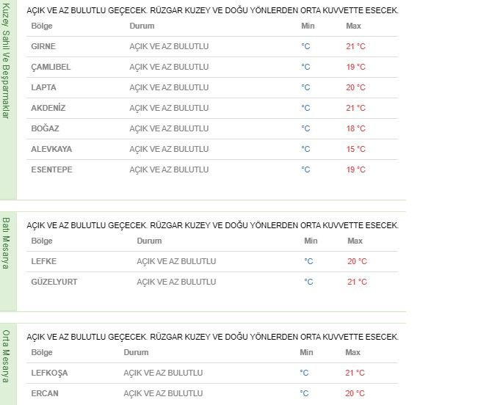Switch to the Batı Mesarya side tab
The image size is (492, 405).
coord(7,243)
